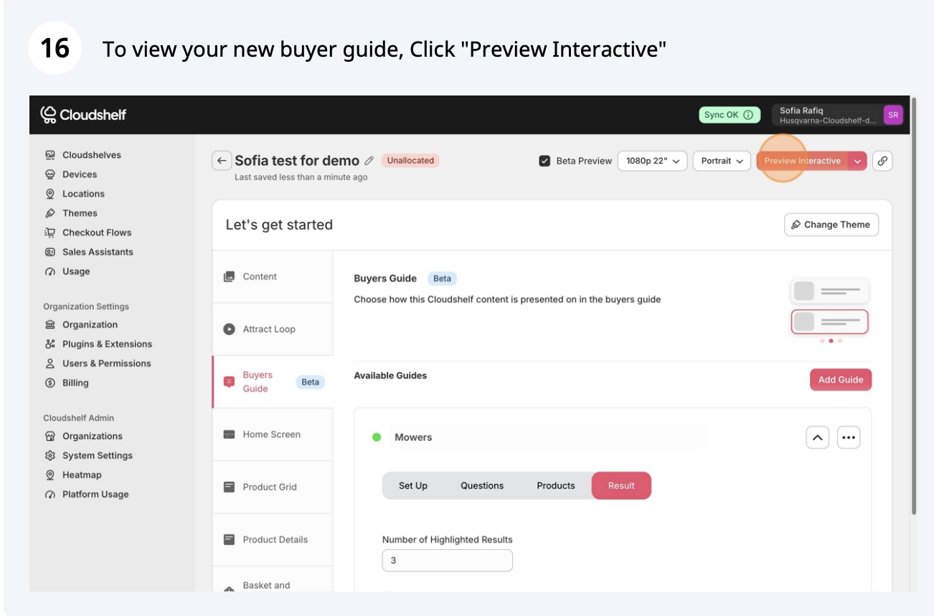Screen dimensions: 934x616
Task: Open the Portrait orientation dropdown
Action: click(x=722, y=161)
